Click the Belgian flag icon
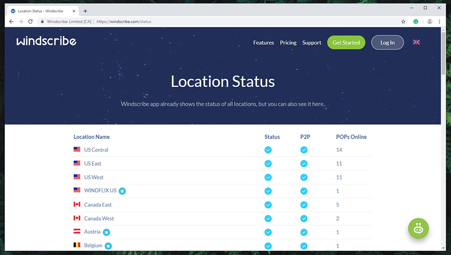Image resolution: width=451 pixels, height=255 pixels. tap(77, 245)
